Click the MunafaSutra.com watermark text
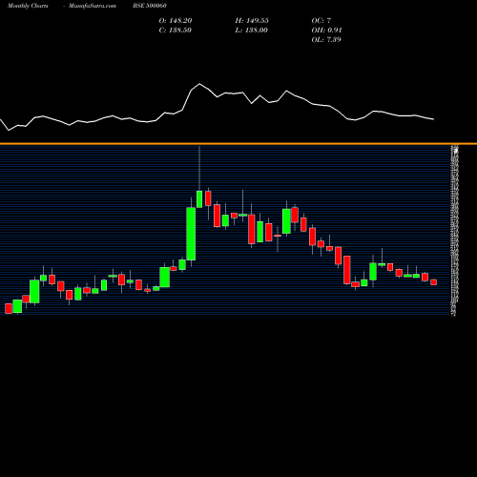This screenshot has height=477, width=477. (x=93, y=6)
